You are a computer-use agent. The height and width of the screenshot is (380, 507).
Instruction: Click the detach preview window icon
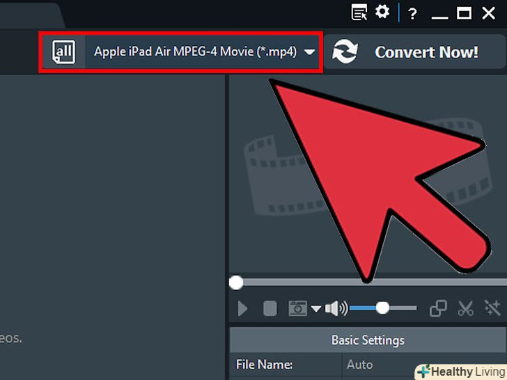[x=438, y=308]
